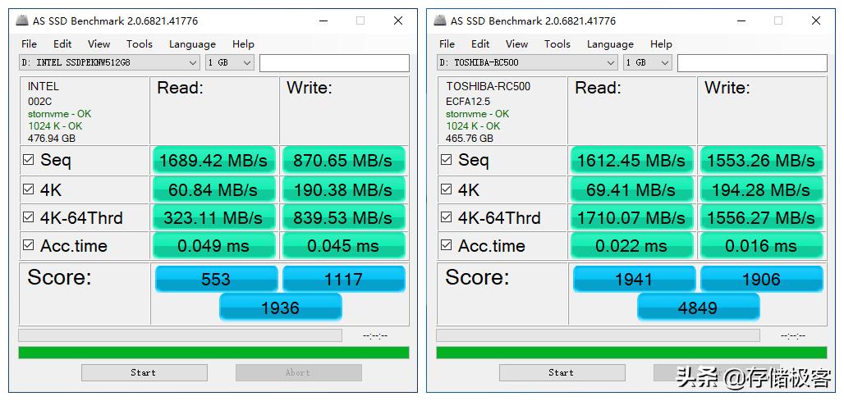Open the Edit menu in the INTEL window

click(x=62, y=44)
